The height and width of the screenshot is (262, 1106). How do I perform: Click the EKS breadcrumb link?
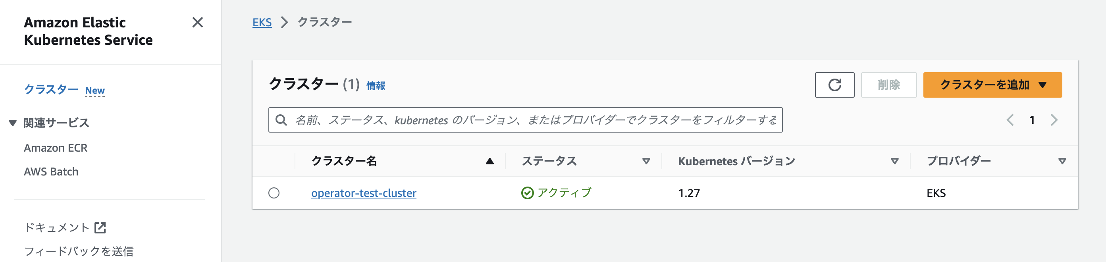click(x=262, y=22)
